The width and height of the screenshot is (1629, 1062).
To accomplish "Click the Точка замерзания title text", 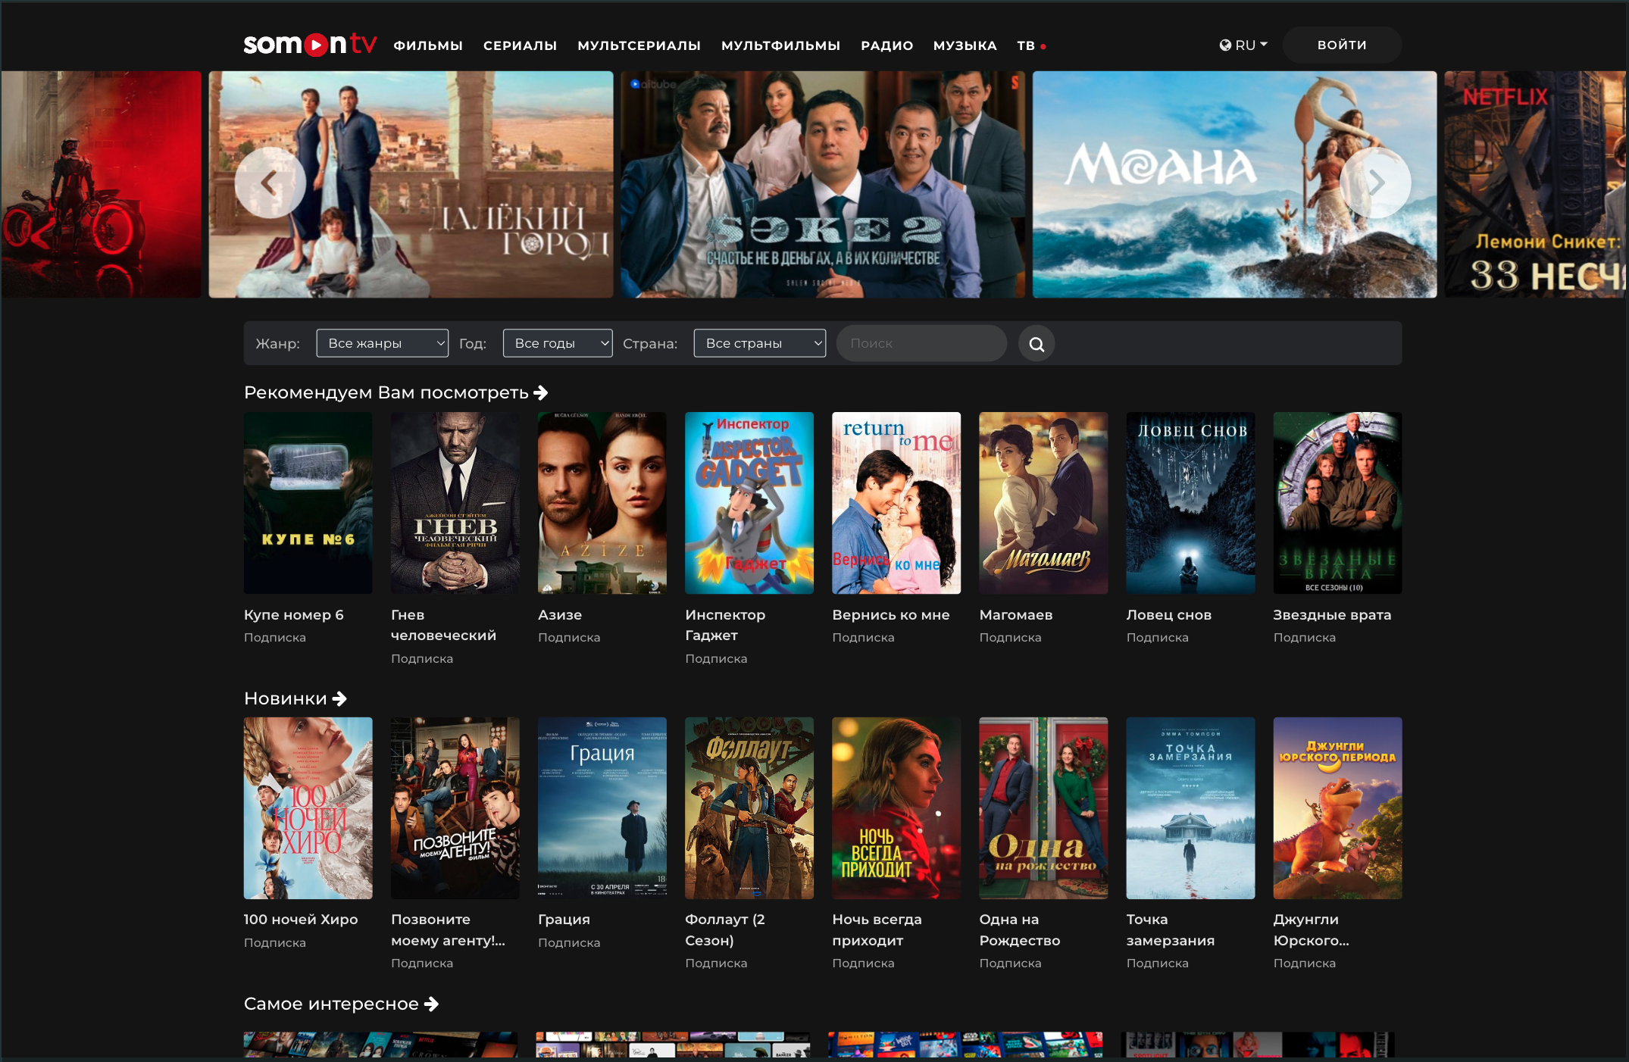I will point(1171,929).
